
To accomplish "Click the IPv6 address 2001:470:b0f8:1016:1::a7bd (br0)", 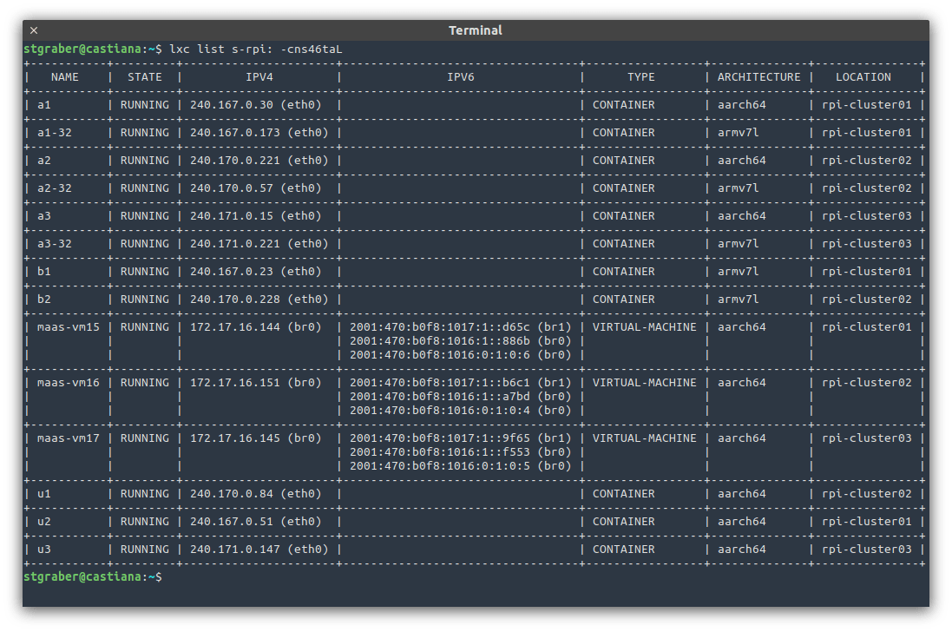I will [460, 397].
